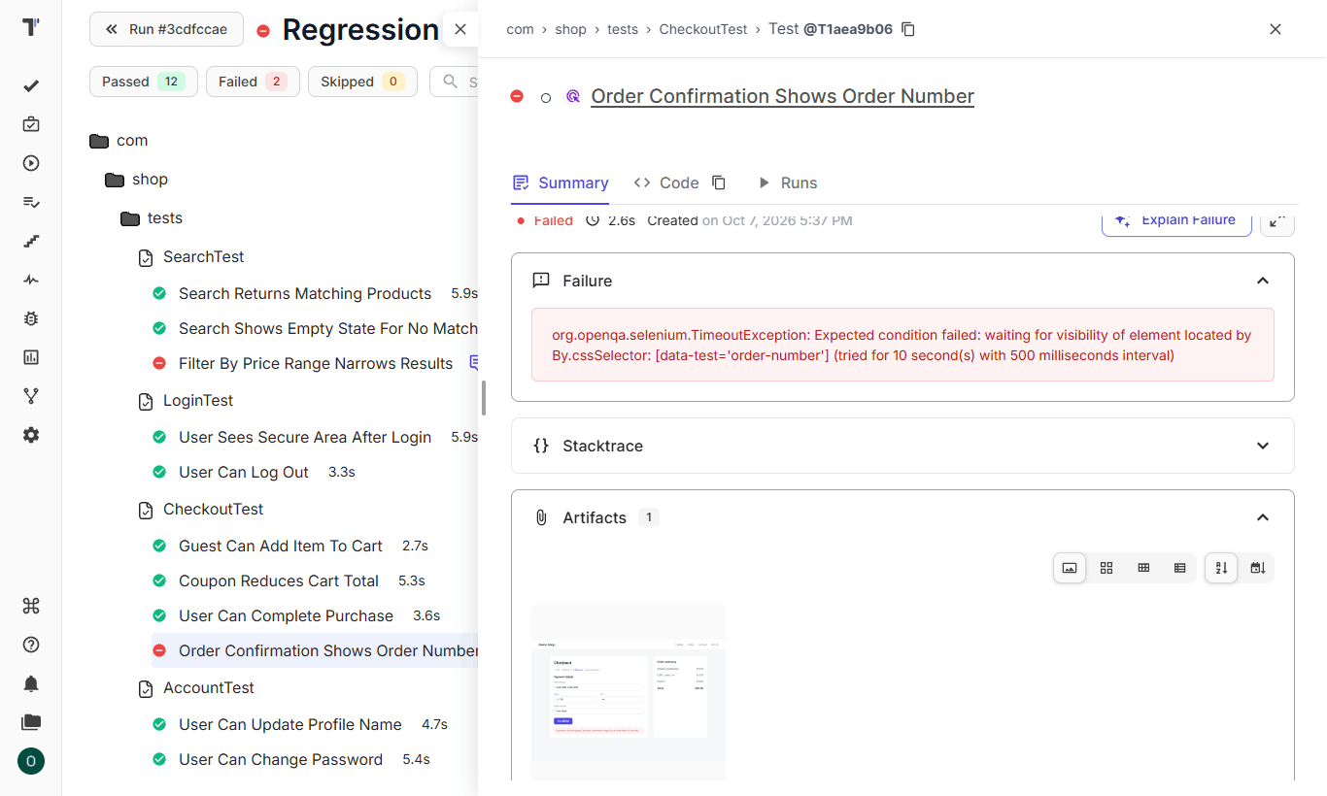Click the Testomat logo at top left

pos(31,27)
